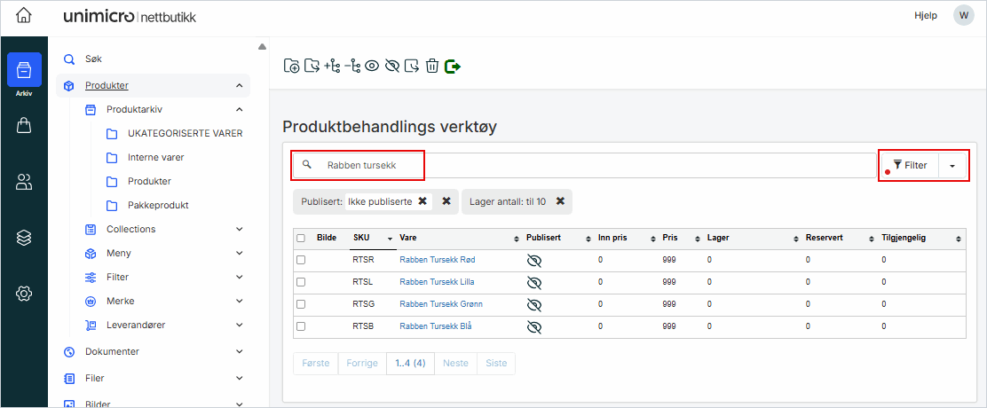The height and width of the screenshot is (408, 987).
Task: Click the green export icon in toolbar
Action: coord(453,66)
